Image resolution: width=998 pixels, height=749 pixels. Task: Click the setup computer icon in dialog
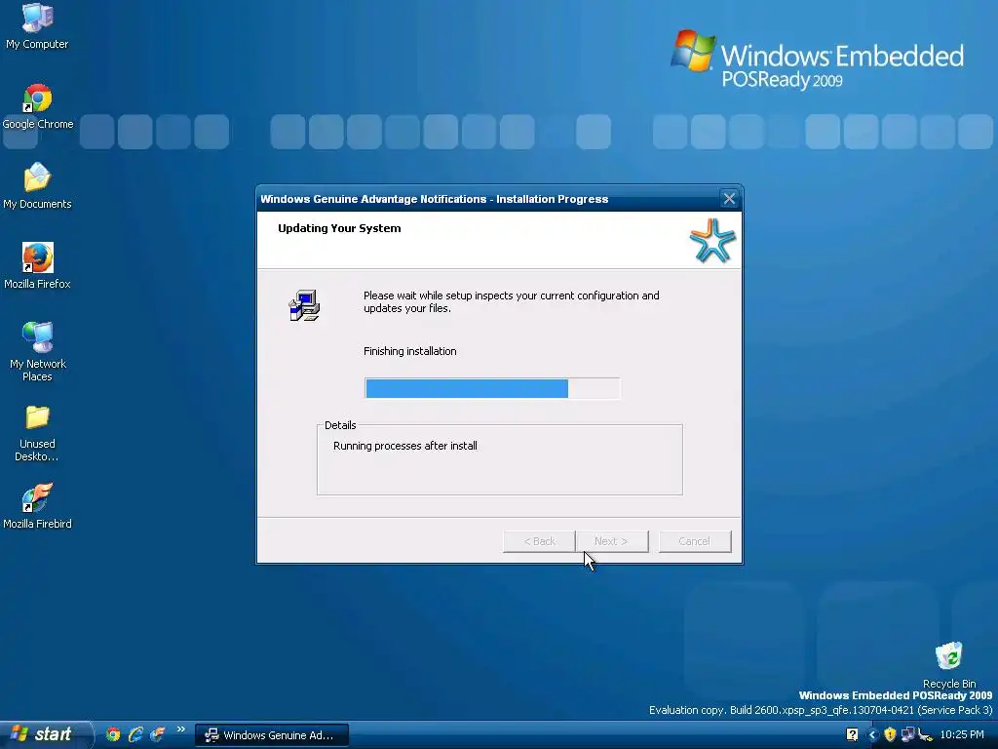[x=304, y=305]
